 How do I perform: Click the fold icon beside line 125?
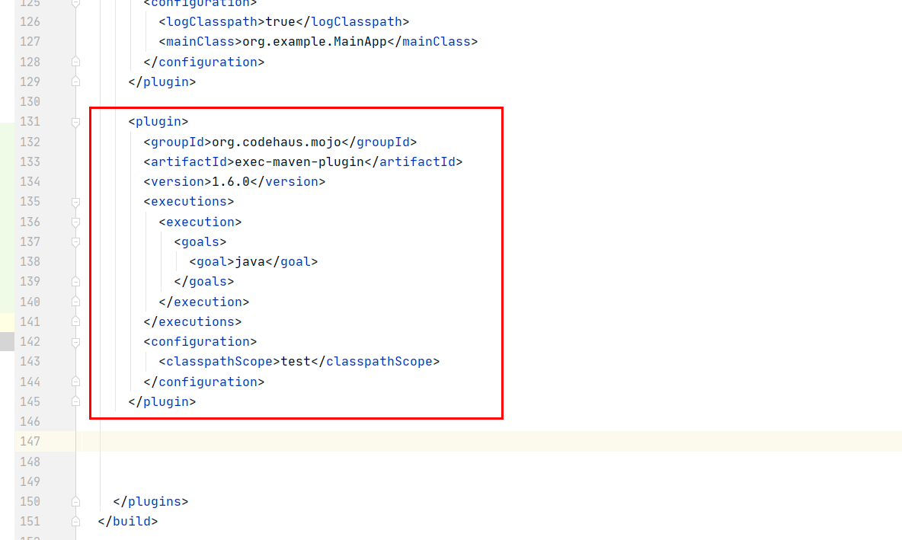click(x=75, y=4)
